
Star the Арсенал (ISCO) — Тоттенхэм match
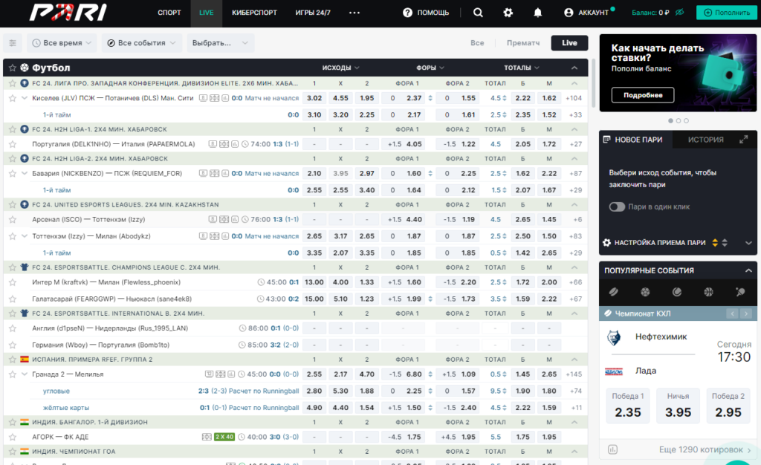click(x=13, y=219)
